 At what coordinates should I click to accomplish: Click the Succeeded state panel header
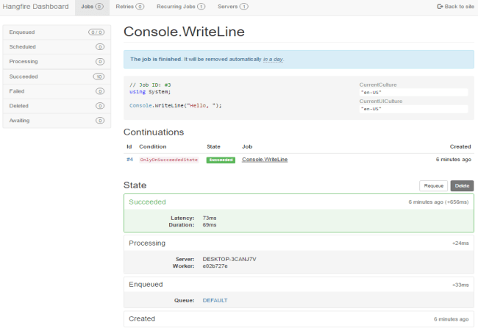147,202
